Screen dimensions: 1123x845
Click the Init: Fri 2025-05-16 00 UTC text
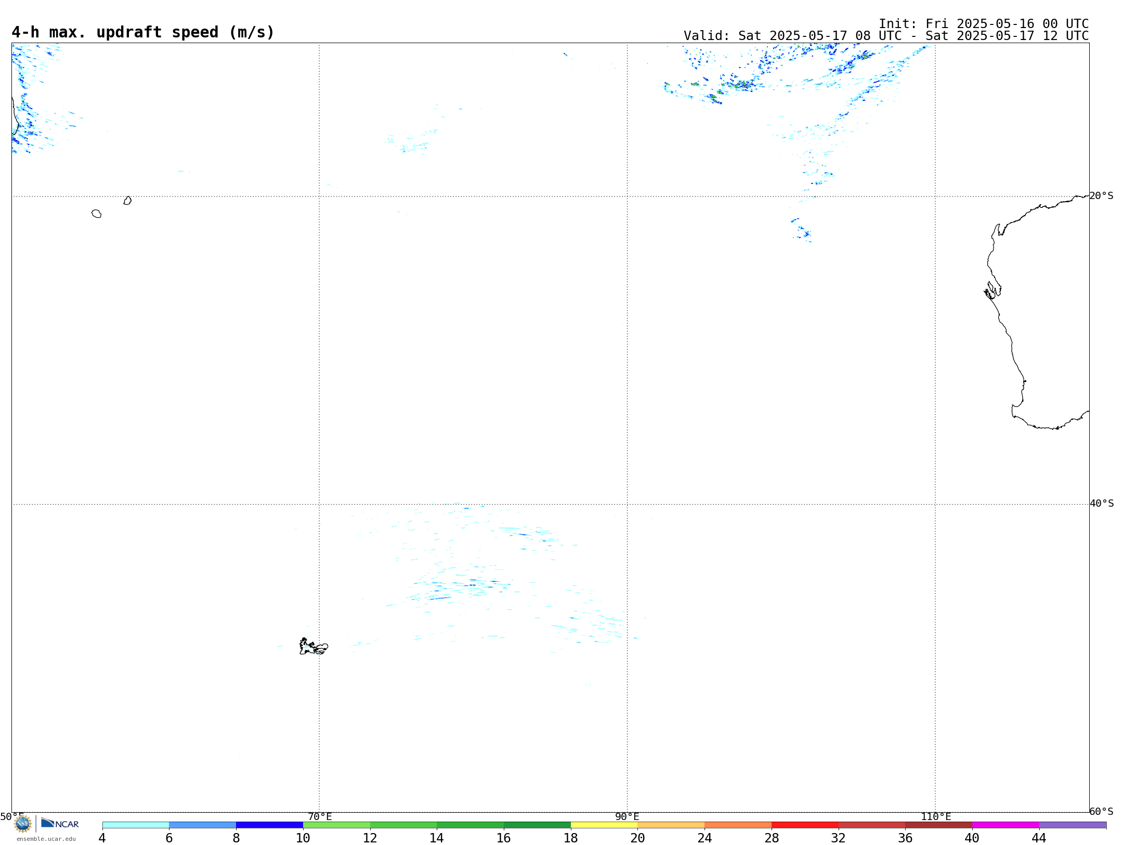pyautogui.click(x=984, y=24)
